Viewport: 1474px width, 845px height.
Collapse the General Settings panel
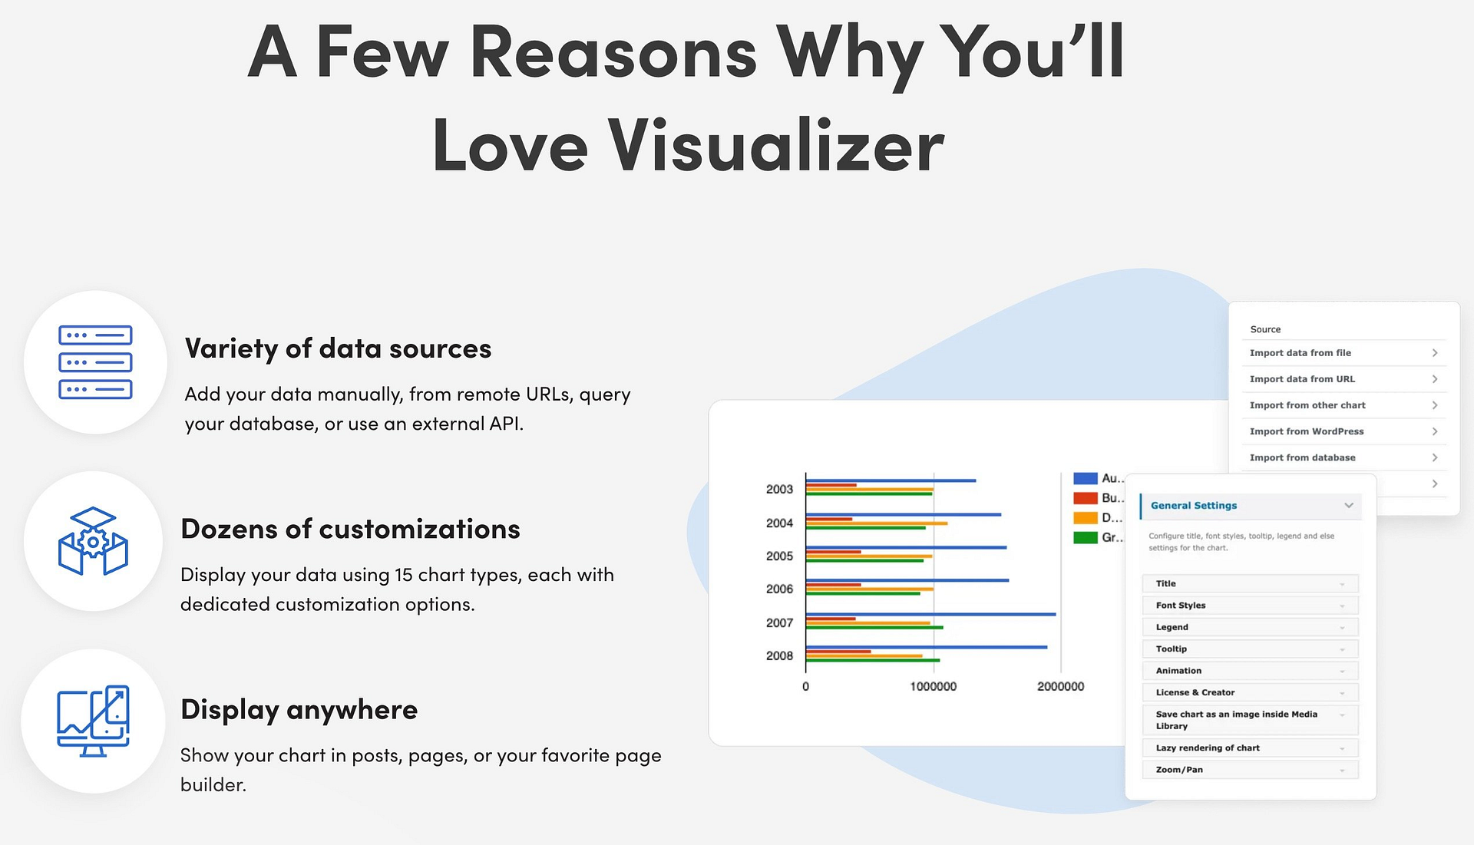click(x=1350, y=505)
